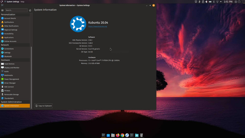Screen dimensions: 245x138
Task: Open Bluetooth settings in sidebar
Action: tap(15, 56)
